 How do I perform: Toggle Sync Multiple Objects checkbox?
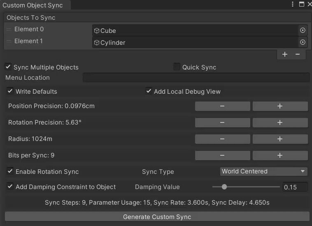tap(8, 67)
